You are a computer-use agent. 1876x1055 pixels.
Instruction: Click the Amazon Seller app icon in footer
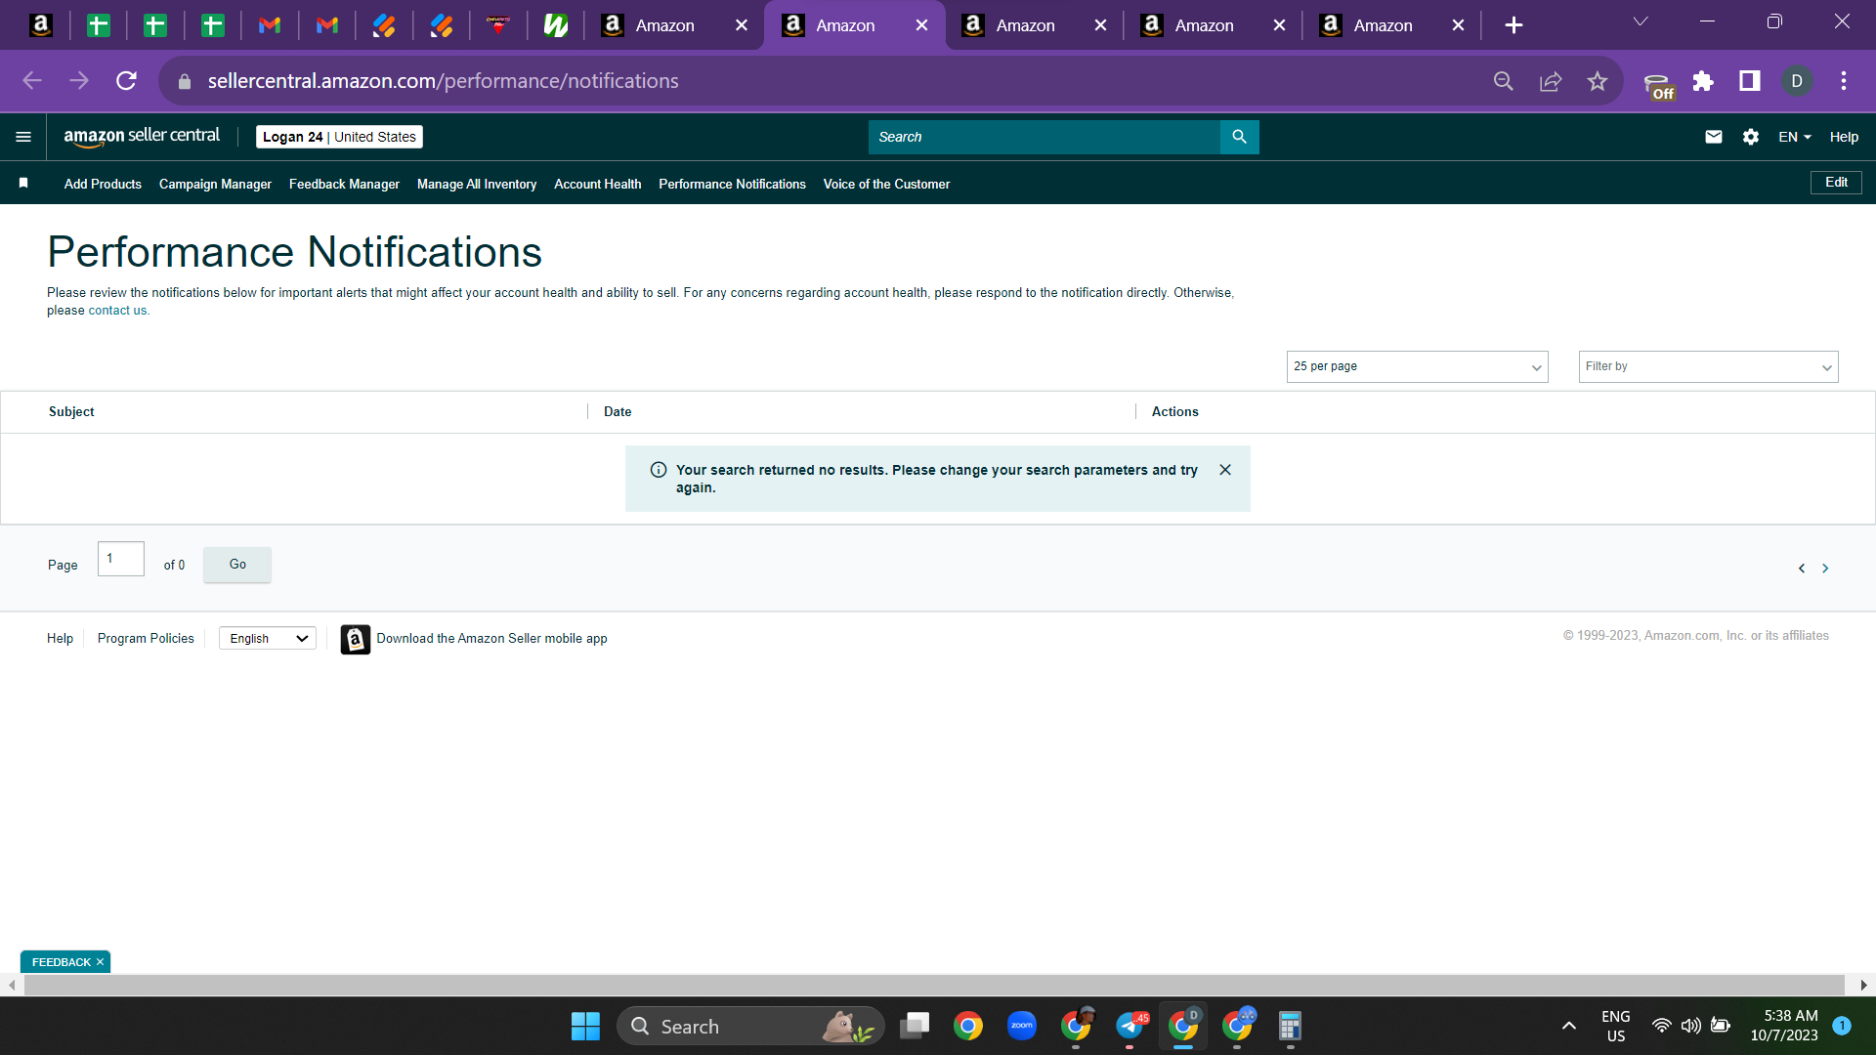(x=355, y=639)
